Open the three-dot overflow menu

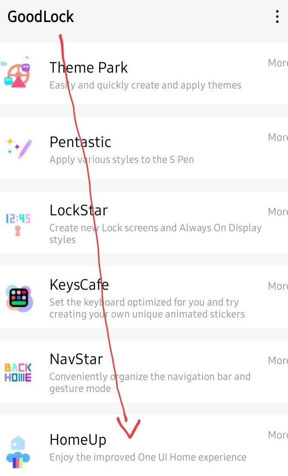(277, 17)
